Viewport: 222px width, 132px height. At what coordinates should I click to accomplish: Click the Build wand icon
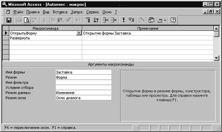coord(141,20)
